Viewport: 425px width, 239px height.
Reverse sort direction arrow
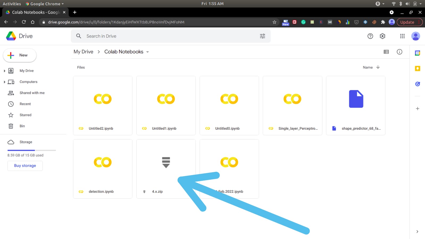(x=378, y=67)
